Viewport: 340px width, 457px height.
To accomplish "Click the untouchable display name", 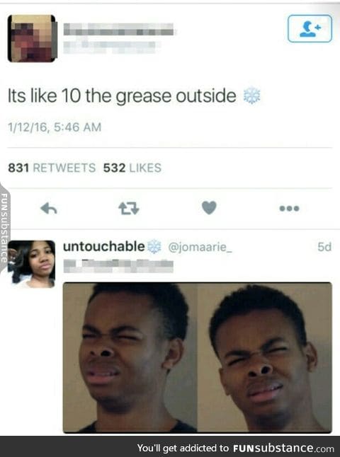I will [104, 246].
